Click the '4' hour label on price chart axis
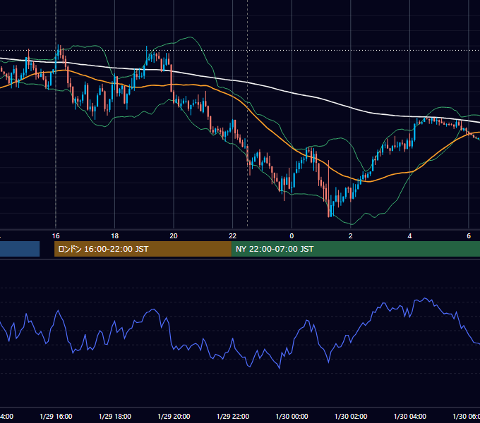Screen dimensions: 480x423 point(409,236)
